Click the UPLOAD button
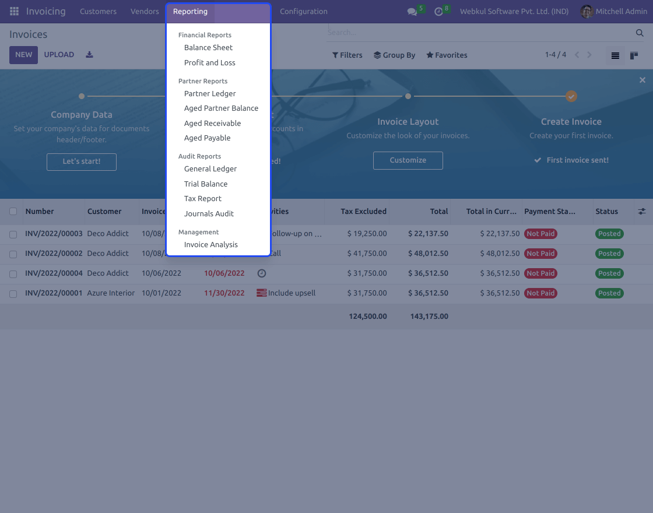This screenshot has height=513, width=653. click(x=59, y=55)
